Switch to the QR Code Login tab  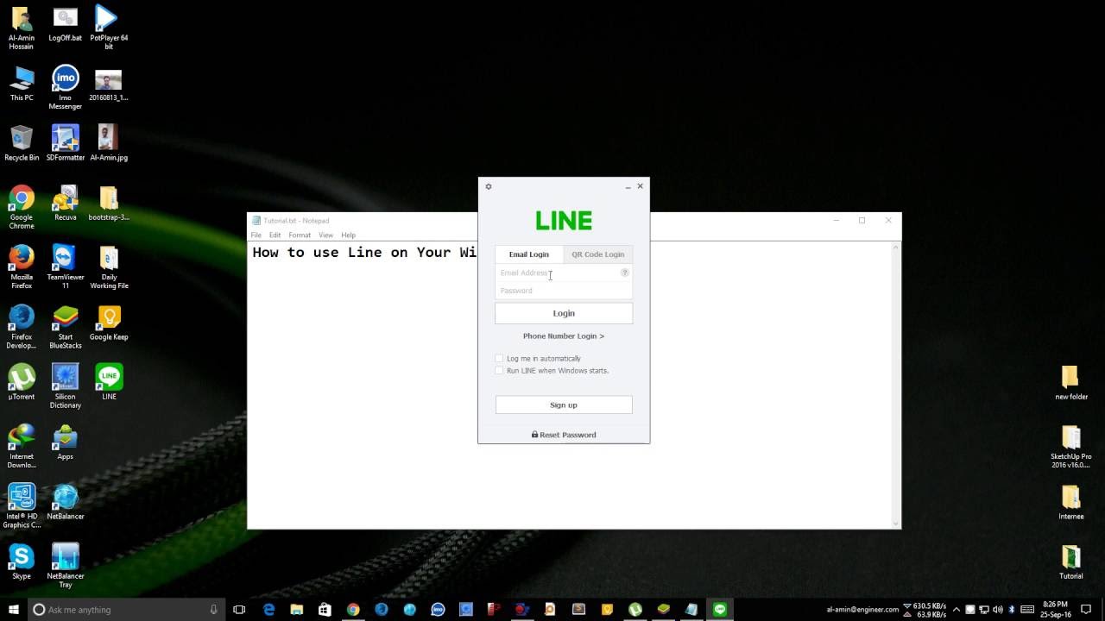pyautogui.click(x=597, y=254)
